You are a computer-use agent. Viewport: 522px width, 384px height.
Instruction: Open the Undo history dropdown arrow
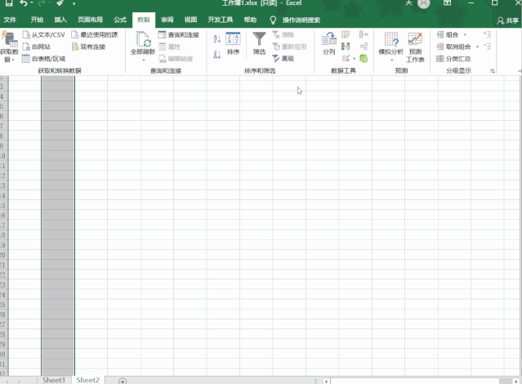tap(32, 3)
